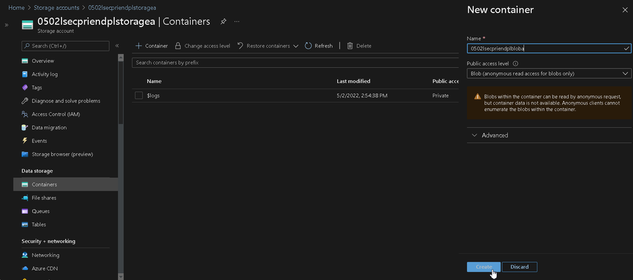Click the 0502lsecpriendplstoragea breadcrumb link
Image resolution: width=633 pixels, height=280 pixels.
122,8
